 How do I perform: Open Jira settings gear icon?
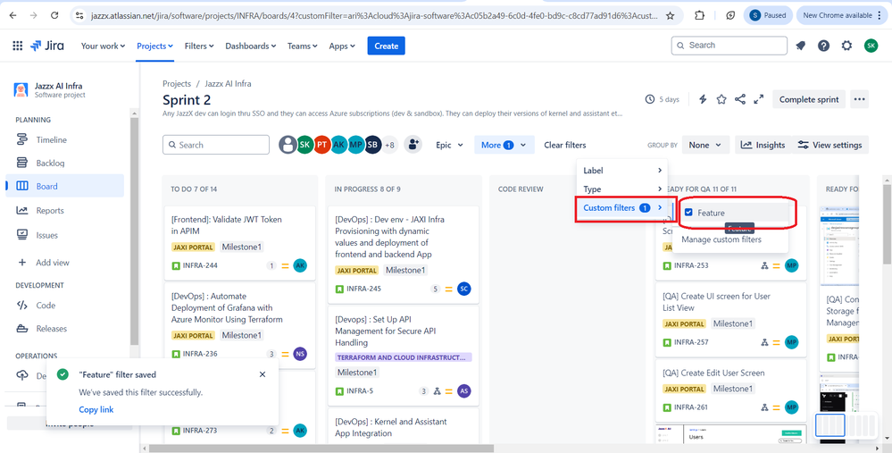847,46
